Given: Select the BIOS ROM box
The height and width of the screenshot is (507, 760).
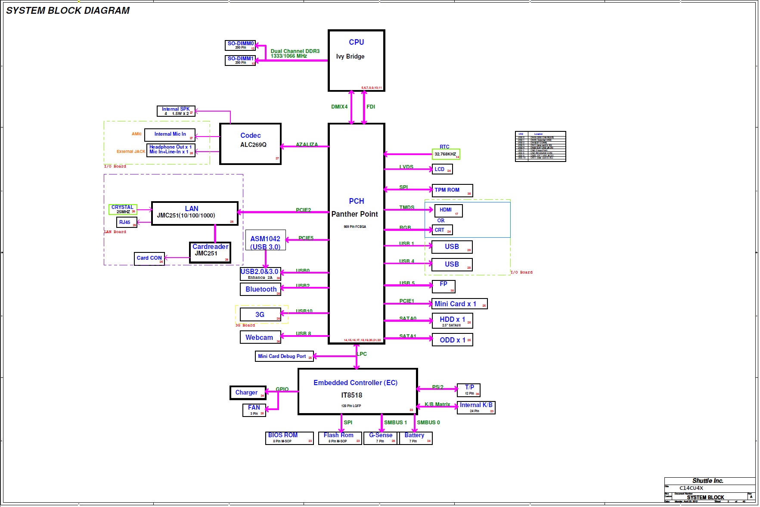Looking at the screenshot, I should 289,438.
